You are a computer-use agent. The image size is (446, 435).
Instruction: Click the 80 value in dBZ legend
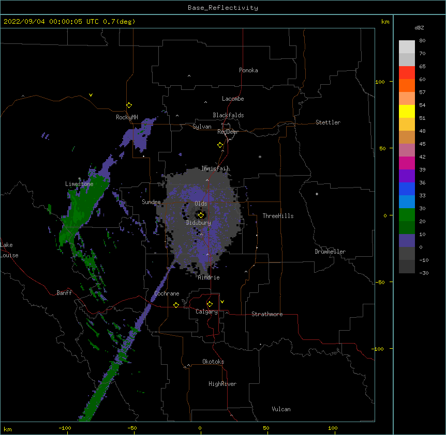[x=422, y=41]
